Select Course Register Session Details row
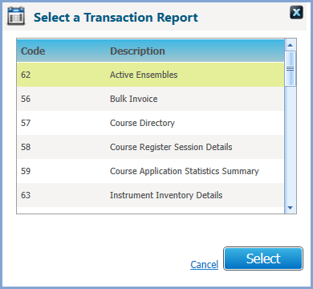Viewport: 313px width, 289px height. coord(151,147)
